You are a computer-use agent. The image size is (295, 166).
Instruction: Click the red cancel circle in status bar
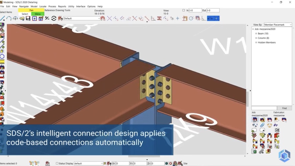coord(170,163)
